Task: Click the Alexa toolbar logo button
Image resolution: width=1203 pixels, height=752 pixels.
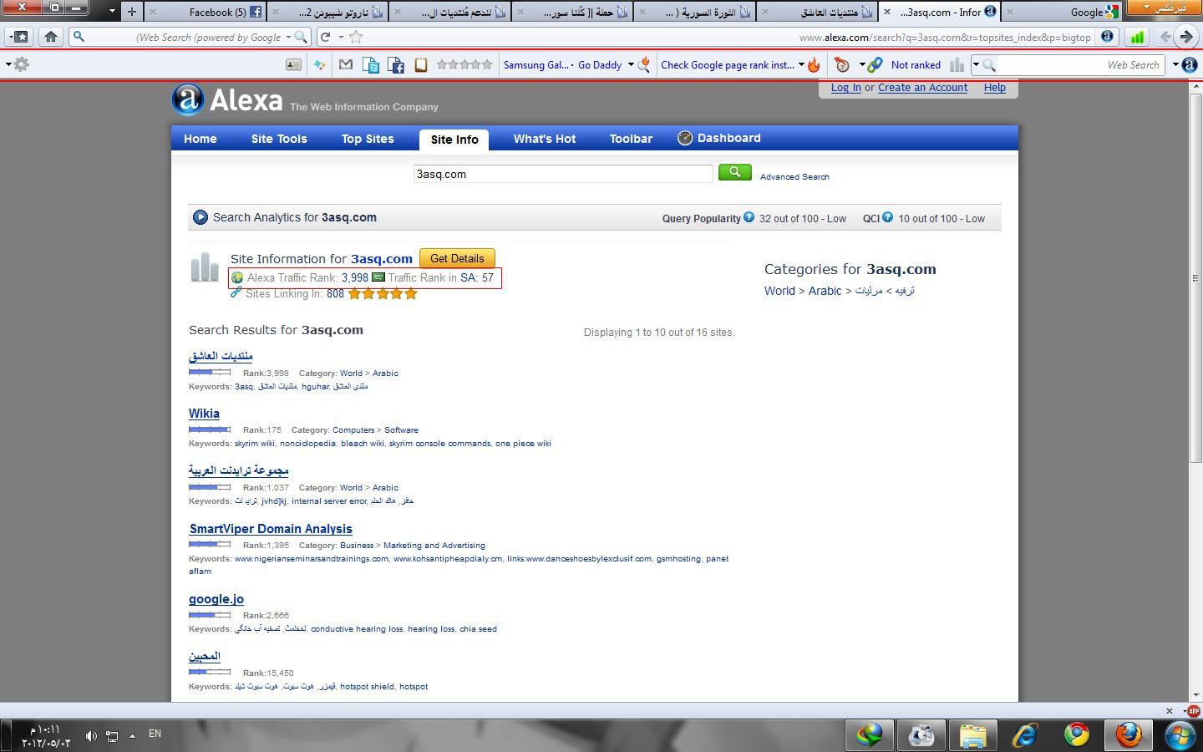Action: pyautogui.click(x=1190, y=64)
